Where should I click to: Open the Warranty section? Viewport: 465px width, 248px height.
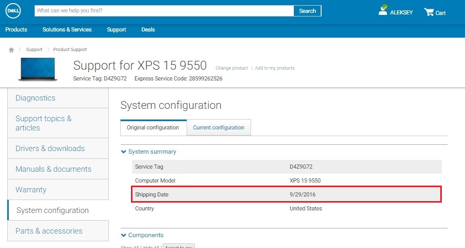point(58,190)
